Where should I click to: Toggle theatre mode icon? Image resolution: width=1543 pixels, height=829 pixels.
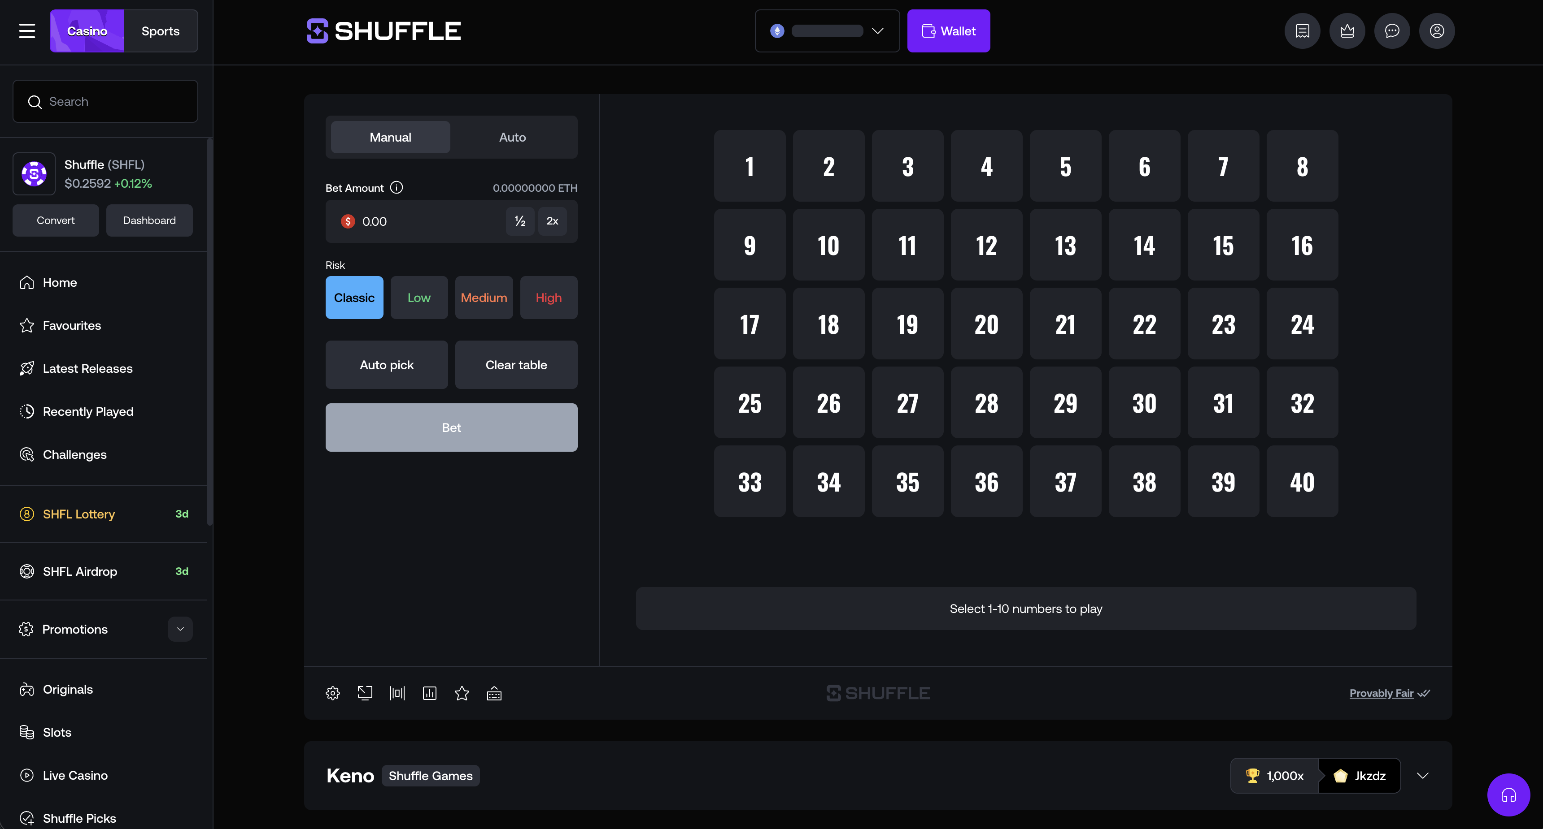397,693
